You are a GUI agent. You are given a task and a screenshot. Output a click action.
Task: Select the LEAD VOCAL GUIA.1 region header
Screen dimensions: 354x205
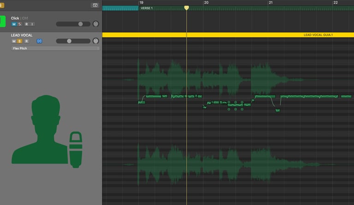coord(228,35)
